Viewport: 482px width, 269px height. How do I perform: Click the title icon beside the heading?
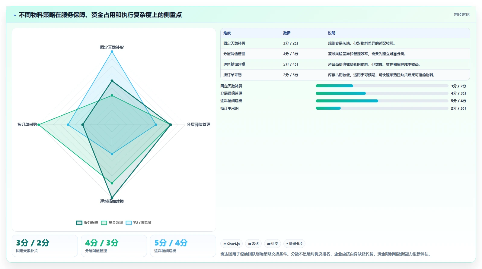[14, 15]
